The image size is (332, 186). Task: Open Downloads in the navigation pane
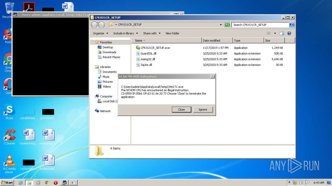pyautogui.click(x=109, y=52)
